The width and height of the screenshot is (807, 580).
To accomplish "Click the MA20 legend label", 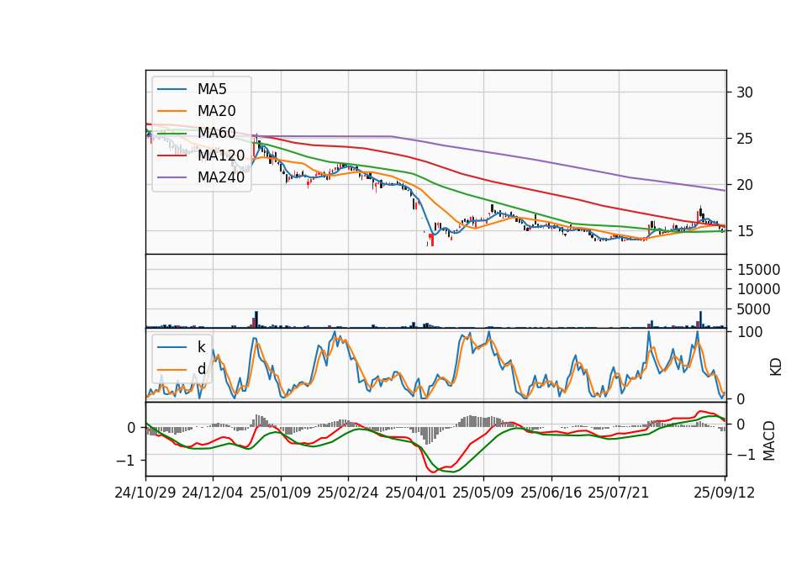I will tap(216, 111).
